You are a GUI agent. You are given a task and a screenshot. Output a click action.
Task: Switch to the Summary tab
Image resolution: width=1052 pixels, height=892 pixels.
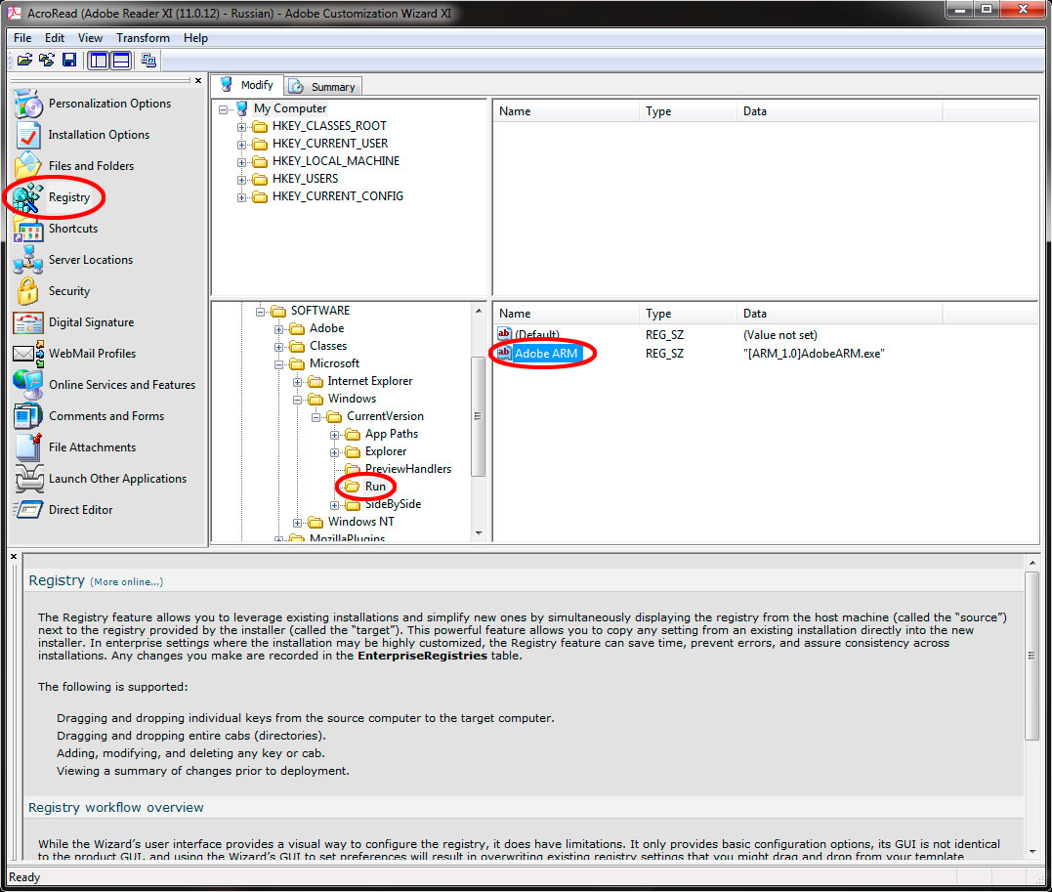(x=324, y=87)
